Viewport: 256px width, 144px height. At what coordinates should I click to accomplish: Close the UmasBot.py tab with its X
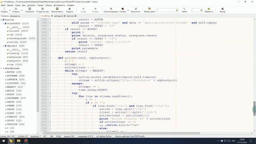tap(52, 16)
